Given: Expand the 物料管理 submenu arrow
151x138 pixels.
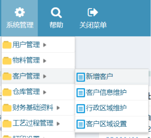Looking at the screenshot, I should click(x=45, y=61).
